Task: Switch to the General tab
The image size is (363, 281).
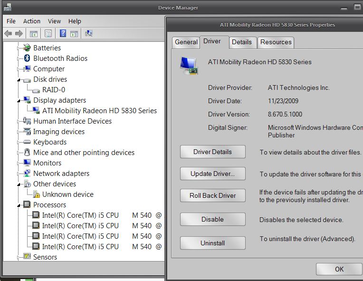Action: point(186,42)
